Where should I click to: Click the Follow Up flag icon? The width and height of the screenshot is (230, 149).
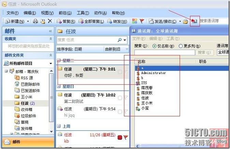click(142, 21)
